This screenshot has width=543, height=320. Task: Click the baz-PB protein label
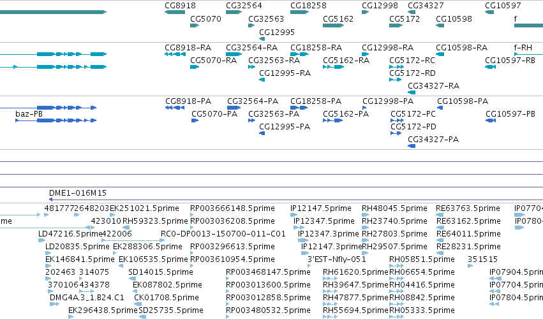click(x=29, y=114)
